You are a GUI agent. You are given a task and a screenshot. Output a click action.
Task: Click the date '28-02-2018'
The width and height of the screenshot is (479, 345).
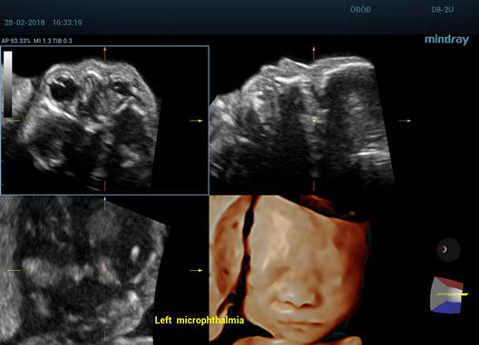tap(24, 23)
